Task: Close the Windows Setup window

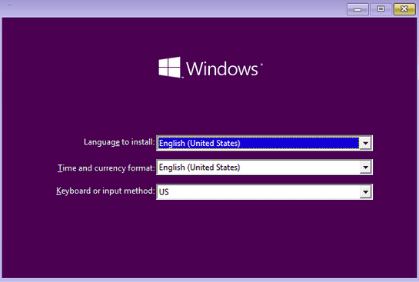Action: [x=404, y=9]
